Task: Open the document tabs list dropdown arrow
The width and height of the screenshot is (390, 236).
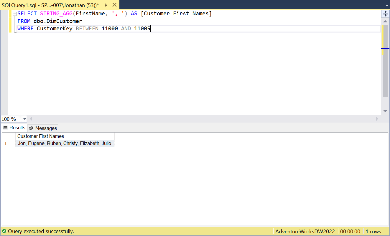Action: [x=387, y=5]
